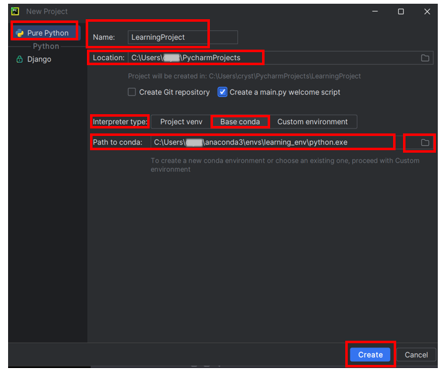Select Custom environment interpreter type
This screenshot has height=373, width=444.
(312, 122)
